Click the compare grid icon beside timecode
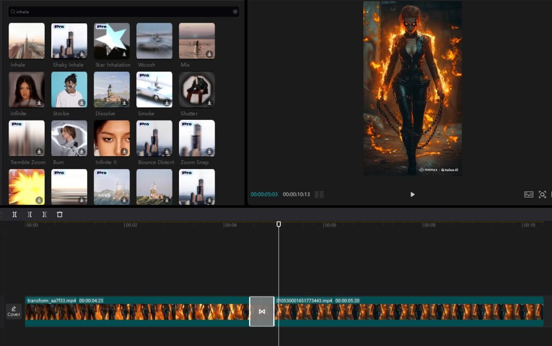Viewport: 552px width, 346px height. pyautogui.click(x=319, y=195)
